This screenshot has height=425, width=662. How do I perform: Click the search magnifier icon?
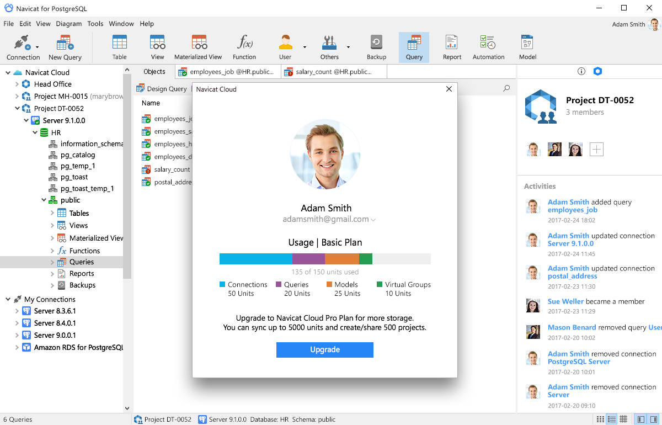pyautogui.click(x=506, y=88)
